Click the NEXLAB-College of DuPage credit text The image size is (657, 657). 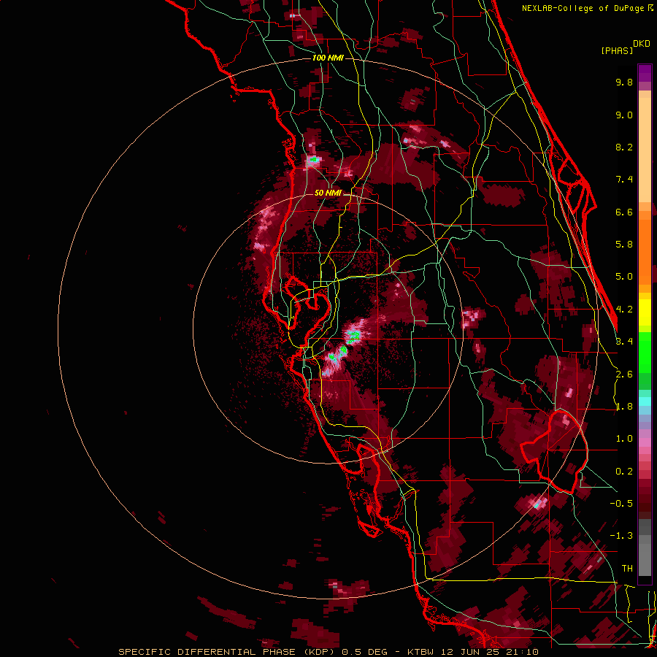point(583,8)
